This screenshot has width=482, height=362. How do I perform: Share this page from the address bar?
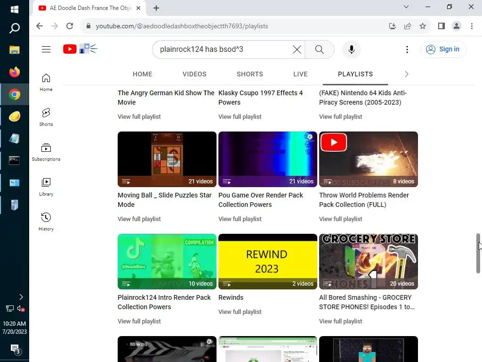[x=408, y=26]
